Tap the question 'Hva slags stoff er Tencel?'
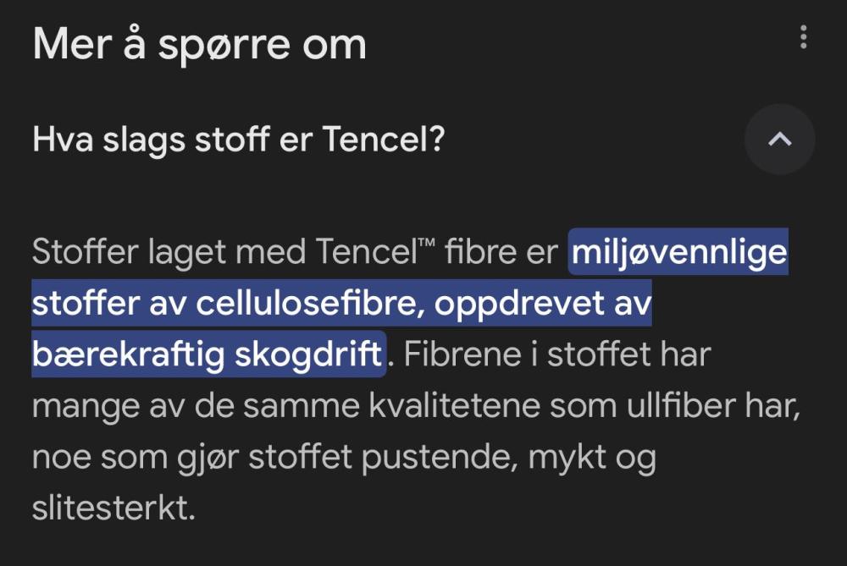 pyautogui.click(x=238, y=140)
